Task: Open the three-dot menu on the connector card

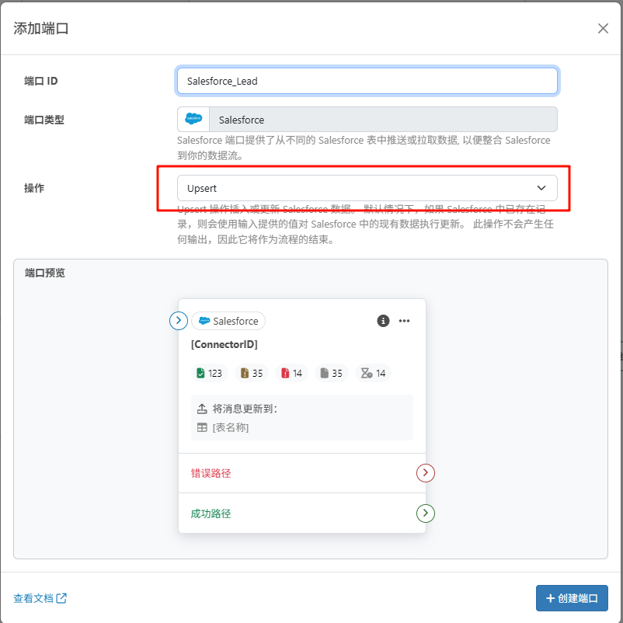Action: click(404, 321)
